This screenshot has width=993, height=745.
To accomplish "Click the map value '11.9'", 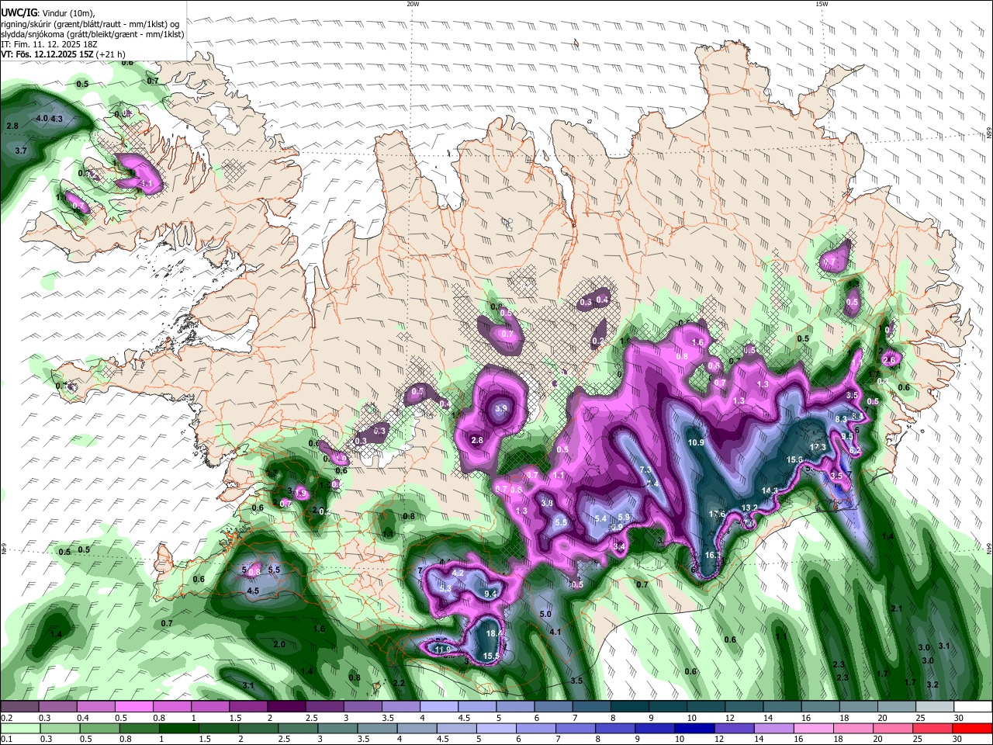I will (x=442, y=649).
